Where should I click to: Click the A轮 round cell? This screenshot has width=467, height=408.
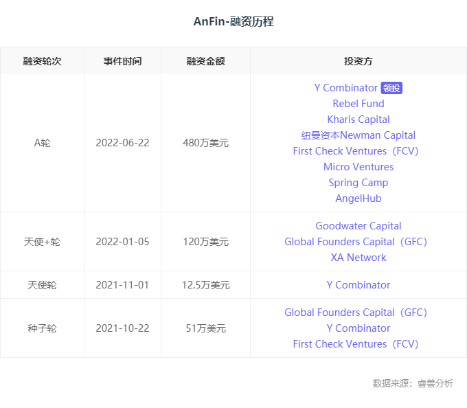tap(43, 143)
